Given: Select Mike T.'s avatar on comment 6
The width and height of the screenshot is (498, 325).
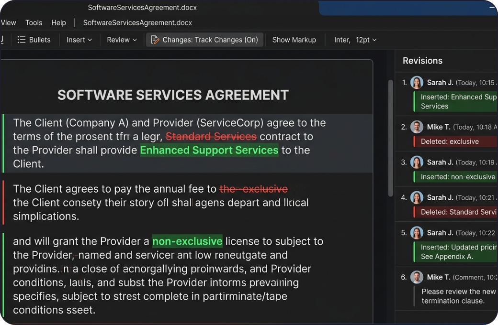Looking at the screenshot, I should tap(417, 277).
